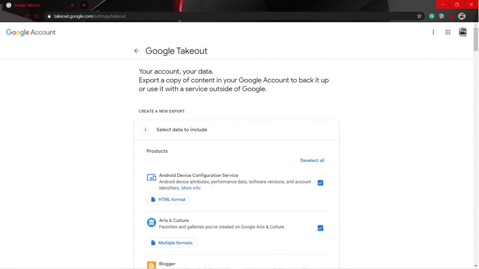This screenshot has height=269, width=479.
Task: Click the Select data to include heading
Action: tap(182, 130)
